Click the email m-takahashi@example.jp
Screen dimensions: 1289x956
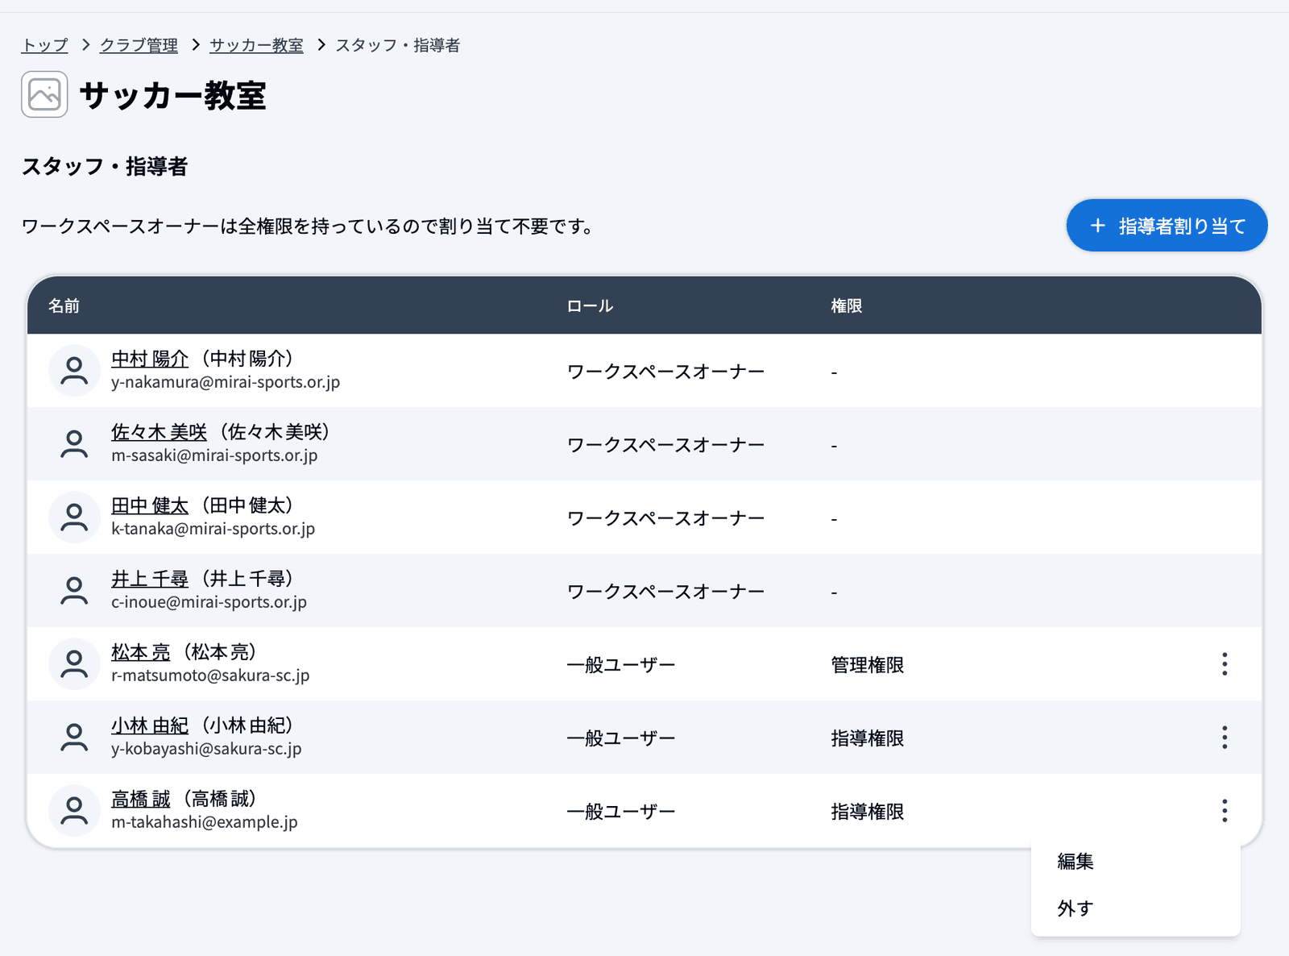pyautogui.click(x=205, y=822)
